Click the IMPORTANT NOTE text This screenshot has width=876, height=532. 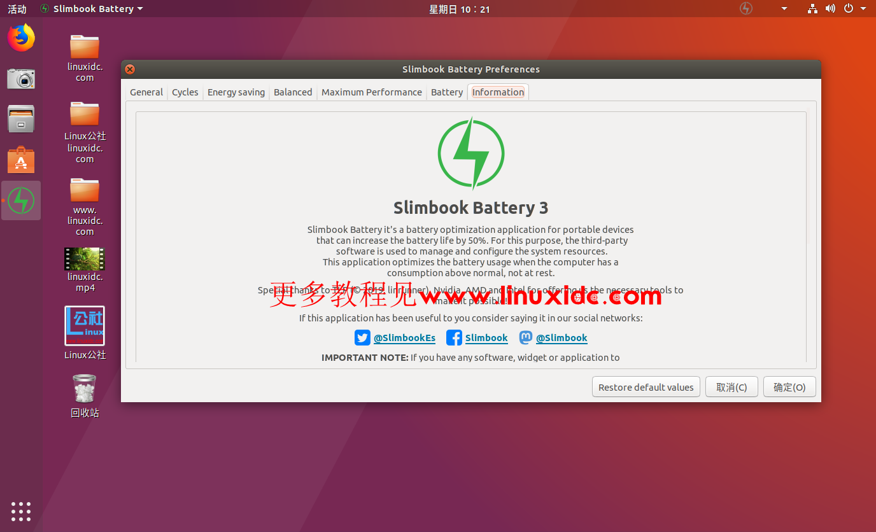click(x=365, y=358)
